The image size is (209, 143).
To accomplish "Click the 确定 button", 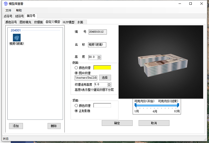I will [117, 123].
